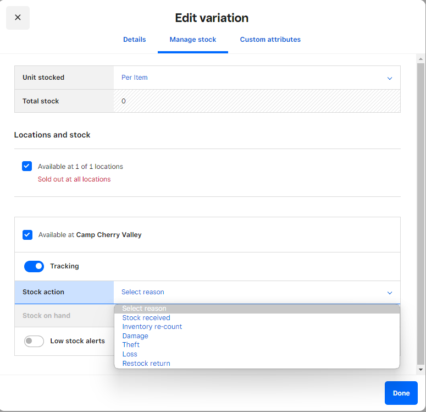Open the Custom attributes tab
The height and width of the screenshot is (412, 426).
point(270,40)
